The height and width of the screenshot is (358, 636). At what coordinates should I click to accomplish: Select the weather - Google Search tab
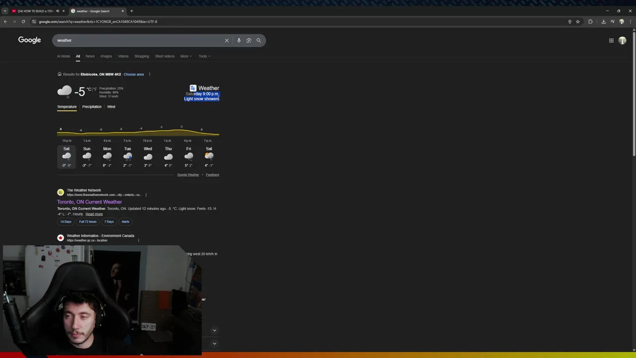click(97, 11)
